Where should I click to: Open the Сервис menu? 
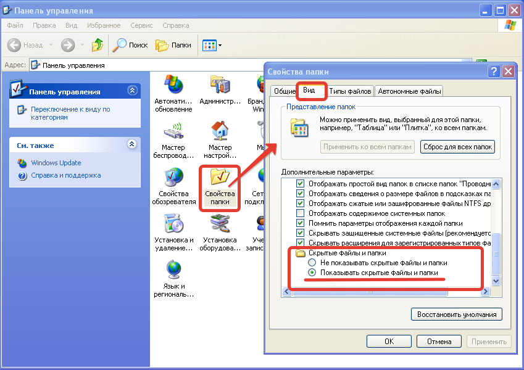141,25
